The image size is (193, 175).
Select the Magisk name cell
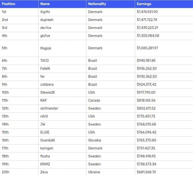click(x=46, y=48)
